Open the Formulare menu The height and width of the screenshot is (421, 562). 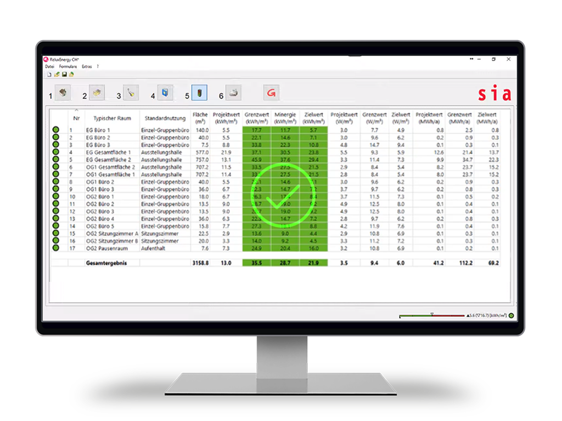[x=68, y=67]
